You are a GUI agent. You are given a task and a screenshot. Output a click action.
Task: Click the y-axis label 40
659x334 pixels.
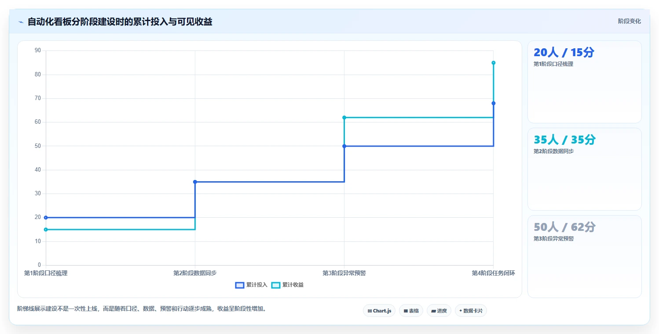click(x=38, y=170)
